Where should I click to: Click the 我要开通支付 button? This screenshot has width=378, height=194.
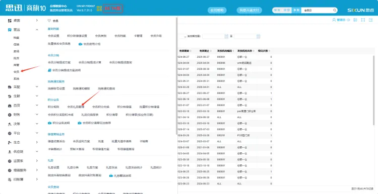[249, 11]
